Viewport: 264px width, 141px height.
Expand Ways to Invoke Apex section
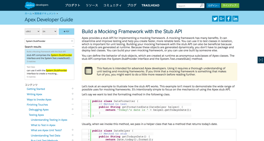pos(72,99)
